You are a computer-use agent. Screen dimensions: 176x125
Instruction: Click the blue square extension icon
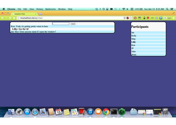pyautogui.click(x=161, y=18)
